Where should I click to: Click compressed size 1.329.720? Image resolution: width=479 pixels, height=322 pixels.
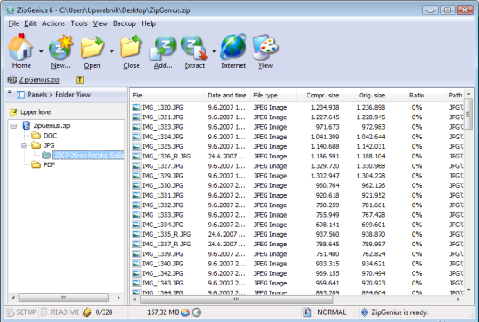(325, 166)
